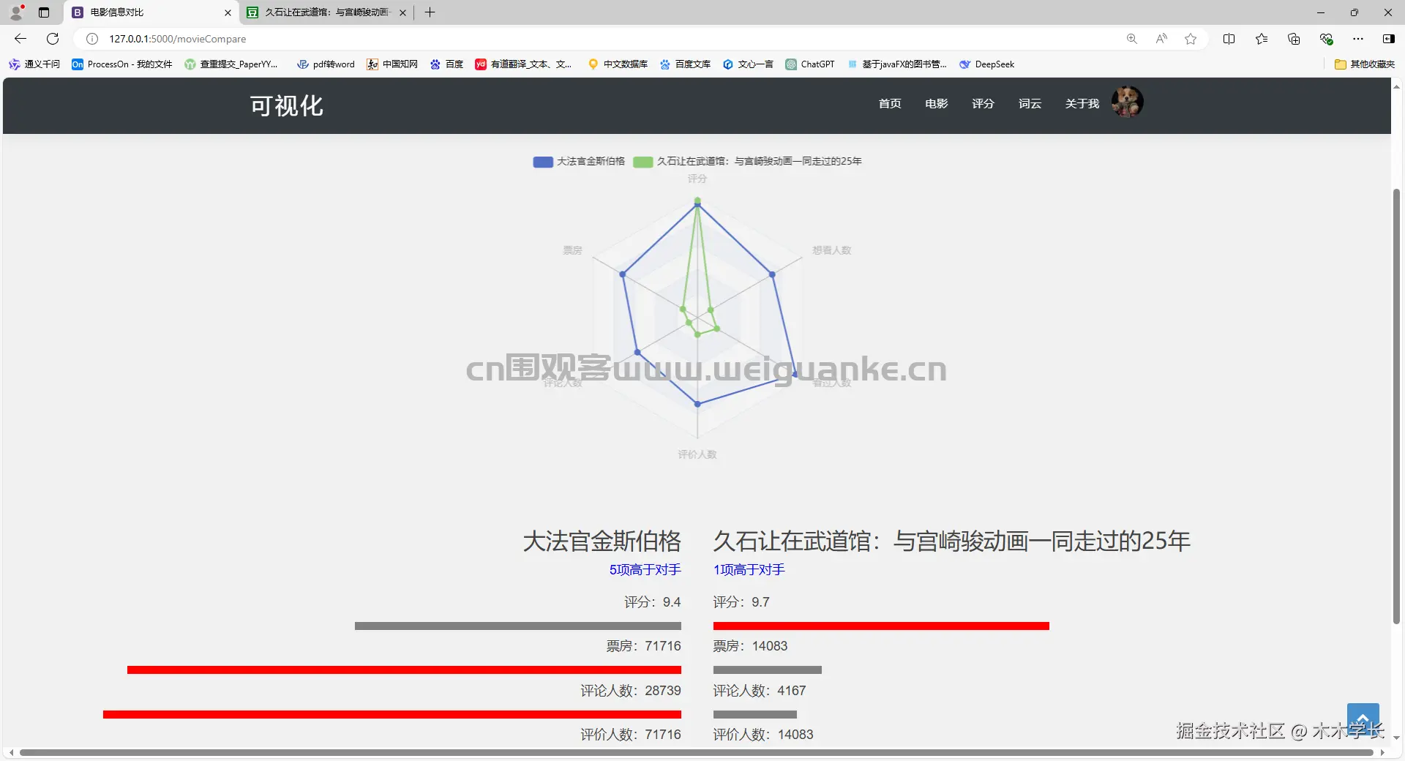Viewport: 1405px width, 761px height.
Task: Open the pdf转word bookmark
Action: click(x=326, y=64)
